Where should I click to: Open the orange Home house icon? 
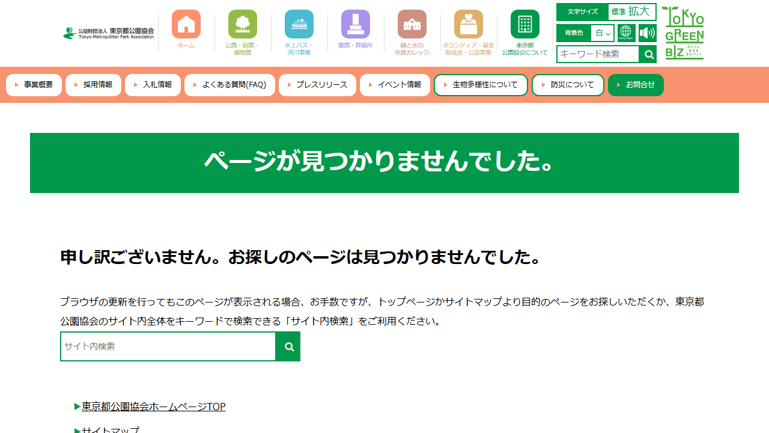click(186, 24)
